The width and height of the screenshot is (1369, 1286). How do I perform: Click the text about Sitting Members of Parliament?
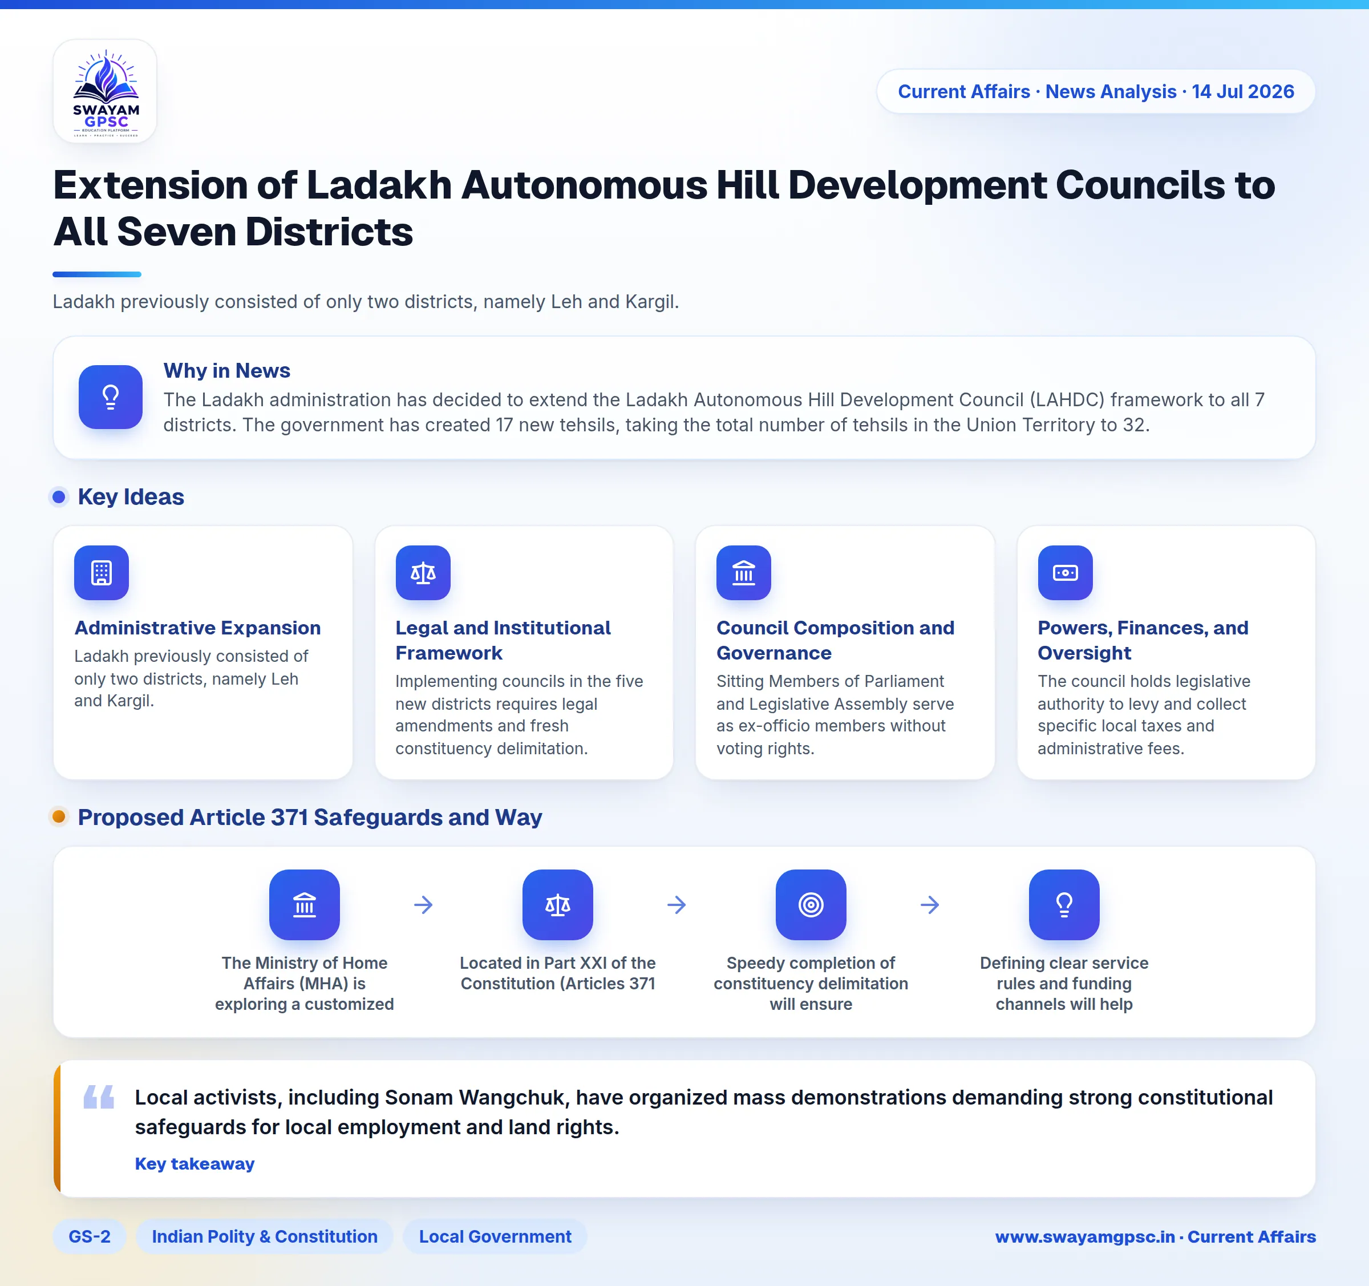coord(835,715)
